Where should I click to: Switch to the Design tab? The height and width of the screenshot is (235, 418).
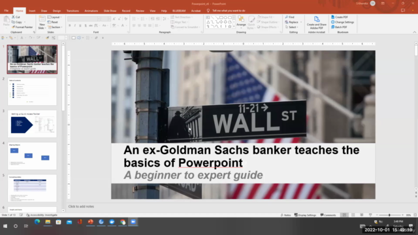pos(57,11)
